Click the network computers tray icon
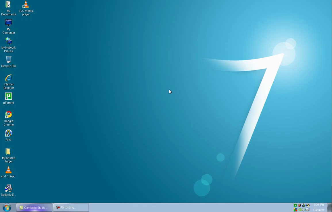Viewport: 332px width, 212px height. (308, 210)
